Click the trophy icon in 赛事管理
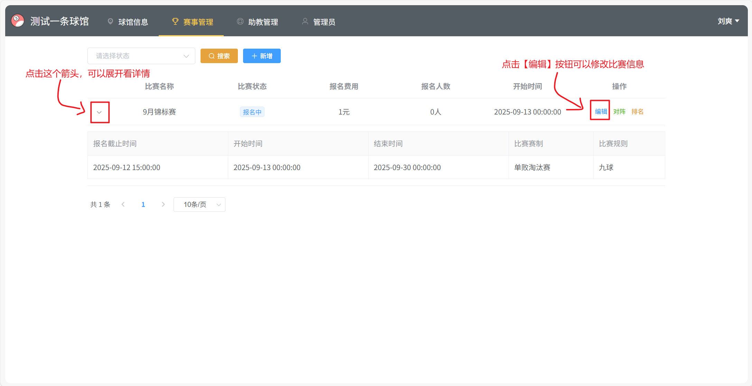The width and height of the screenshot is (752, 386). (175, 21)
